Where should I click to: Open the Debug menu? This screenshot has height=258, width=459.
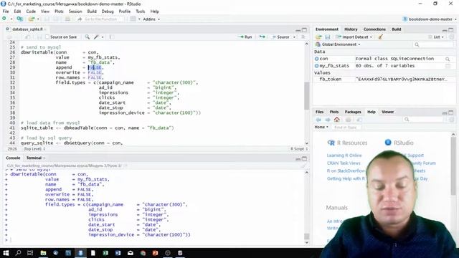[x=108, y=11]
